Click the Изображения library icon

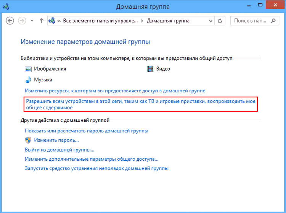(x=28, y=69)
